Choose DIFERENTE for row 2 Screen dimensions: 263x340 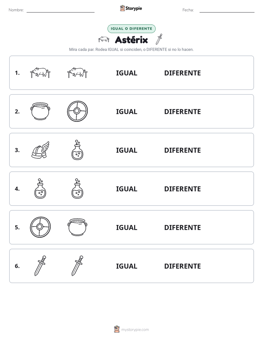tap(182, 111)
